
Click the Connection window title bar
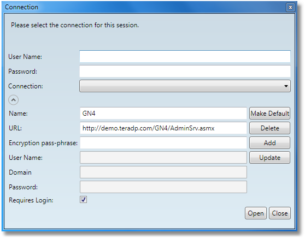pyautogui.click(x=144, y=7)
